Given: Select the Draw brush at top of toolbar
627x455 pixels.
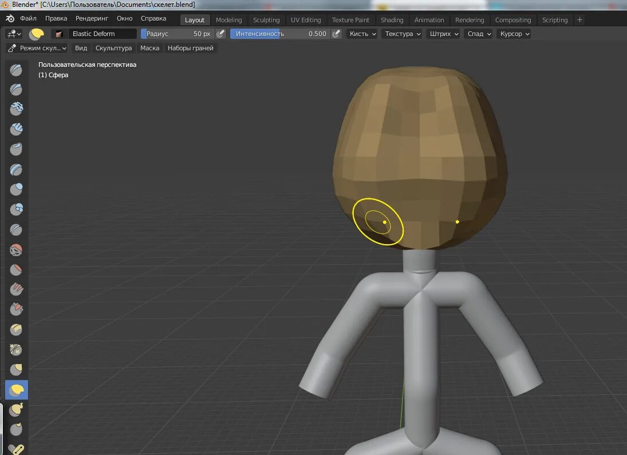Looking at the screenshot, I should 15,70.
